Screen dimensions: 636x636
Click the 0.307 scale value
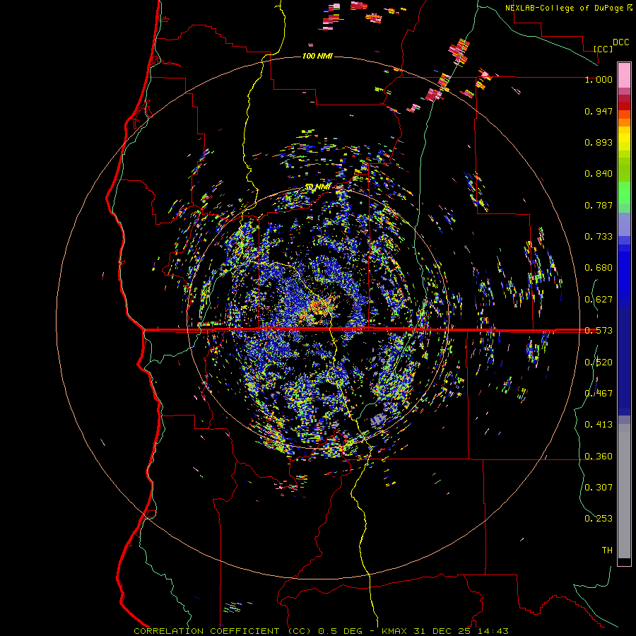[x=599, y=487]
